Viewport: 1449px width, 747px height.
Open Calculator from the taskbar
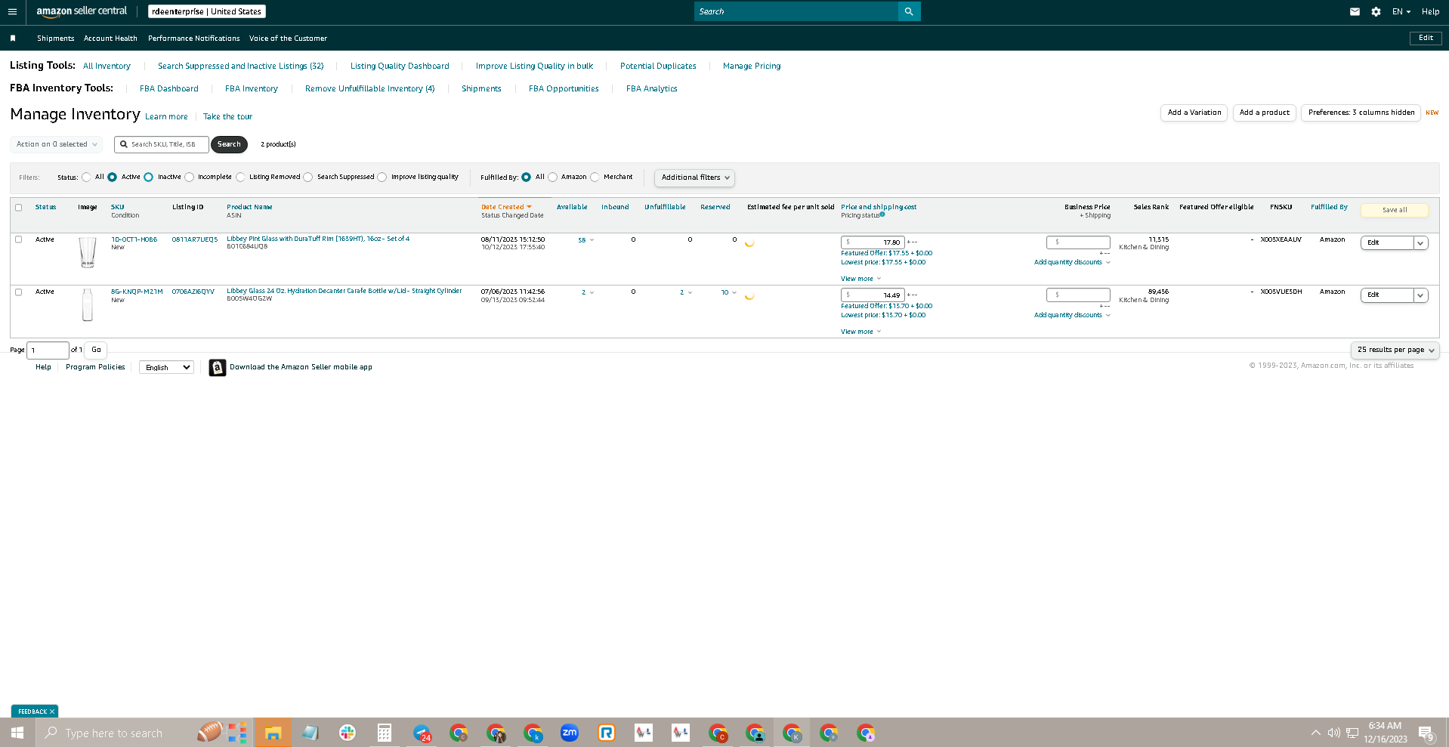tap(385, 733)
